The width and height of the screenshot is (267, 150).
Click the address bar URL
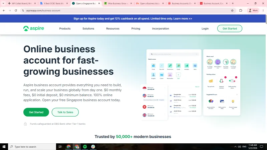pyautogui.click(x=43, y=11)
